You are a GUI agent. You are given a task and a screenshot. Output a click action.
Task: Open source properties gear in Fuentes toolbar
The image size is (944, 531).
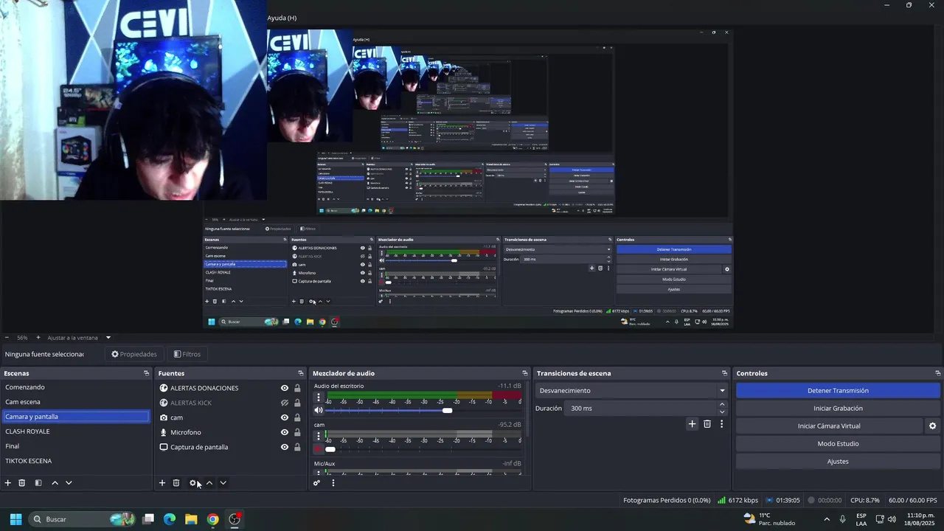[x=193, y=483]
